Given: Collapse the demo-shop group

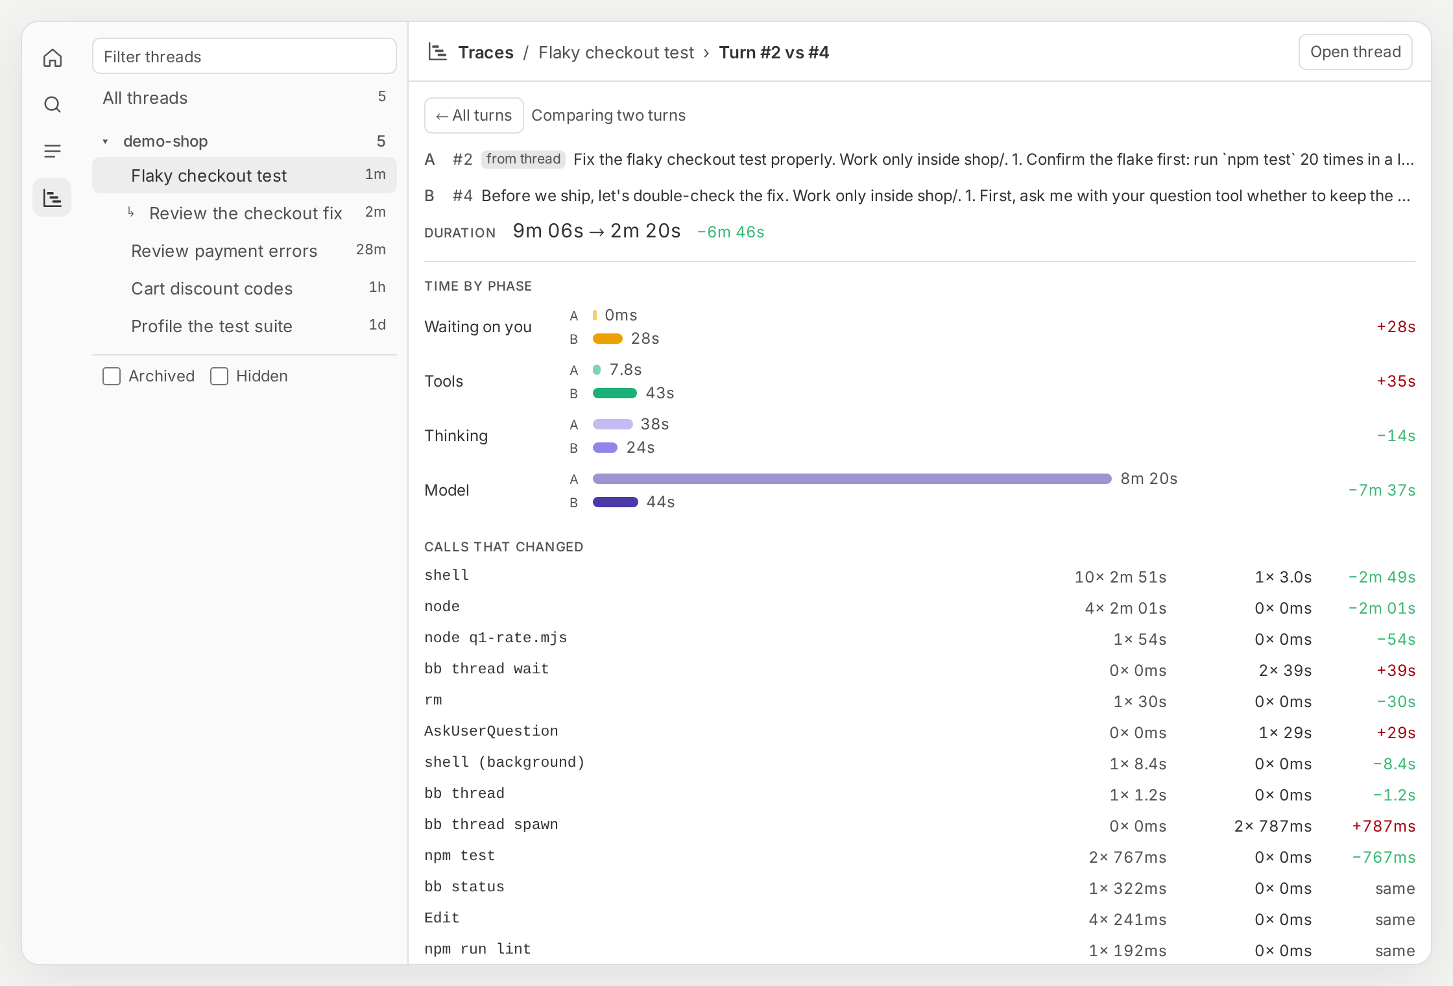Looking at the screenshot, I should coord(105,141).
